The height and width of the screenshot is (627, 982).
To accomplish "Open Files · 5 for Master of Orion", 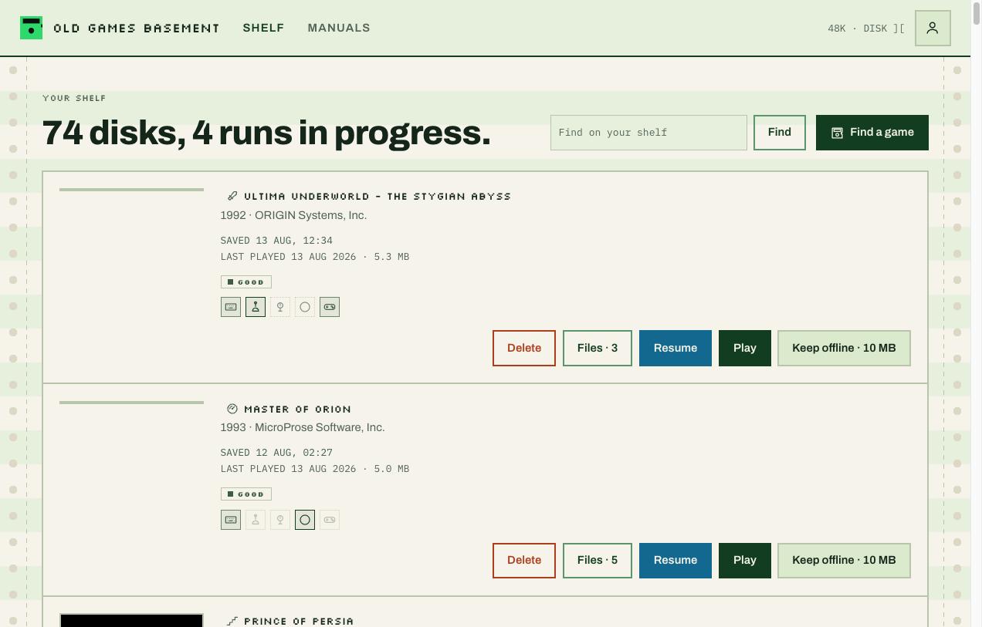I will [598, 561].
